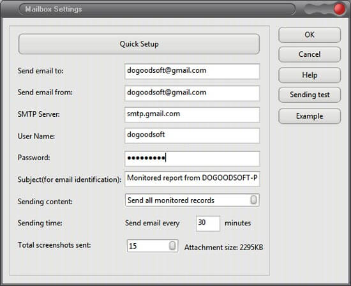Edit the Send email from field

[x=192, y=93]
